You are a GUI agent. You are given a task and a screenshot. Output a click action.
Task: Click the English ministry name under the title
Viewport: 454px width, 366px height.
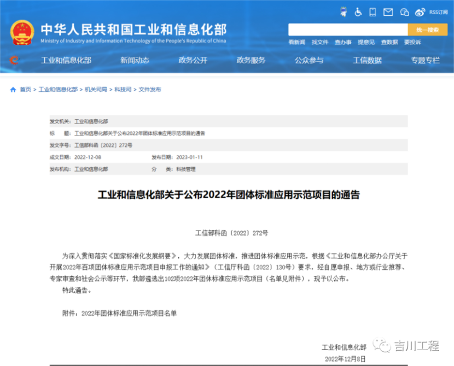133,41
